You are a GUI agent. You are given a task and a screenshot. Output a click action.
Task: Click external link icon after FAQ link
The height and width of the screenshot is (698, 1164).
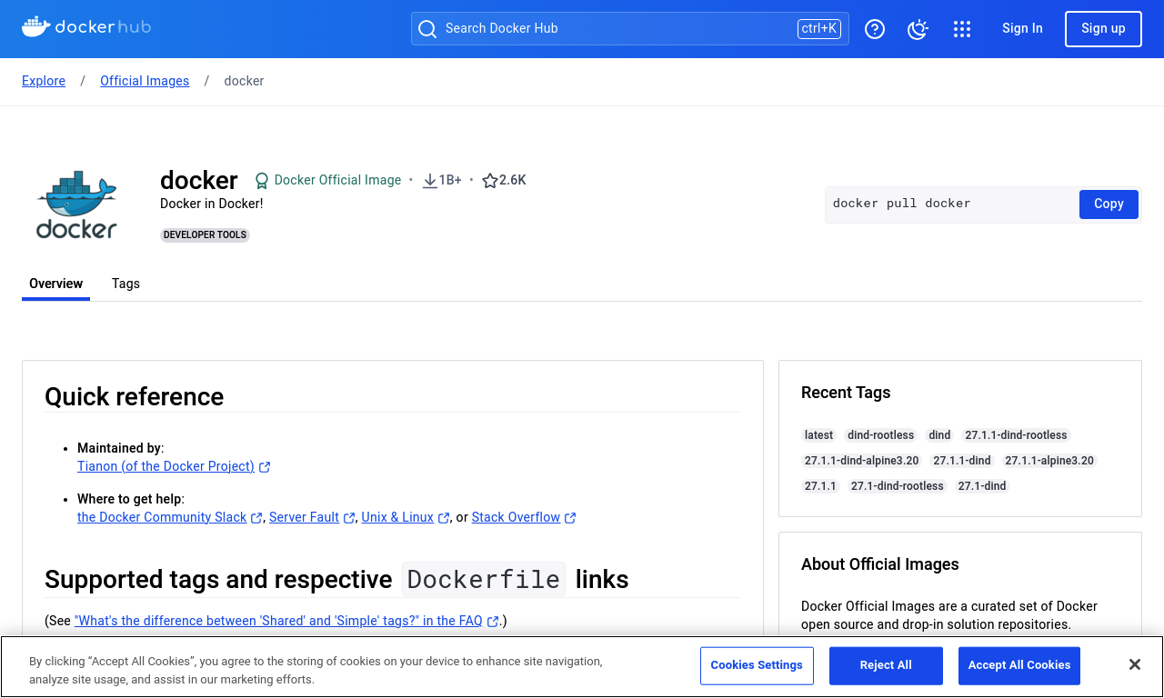493,622
